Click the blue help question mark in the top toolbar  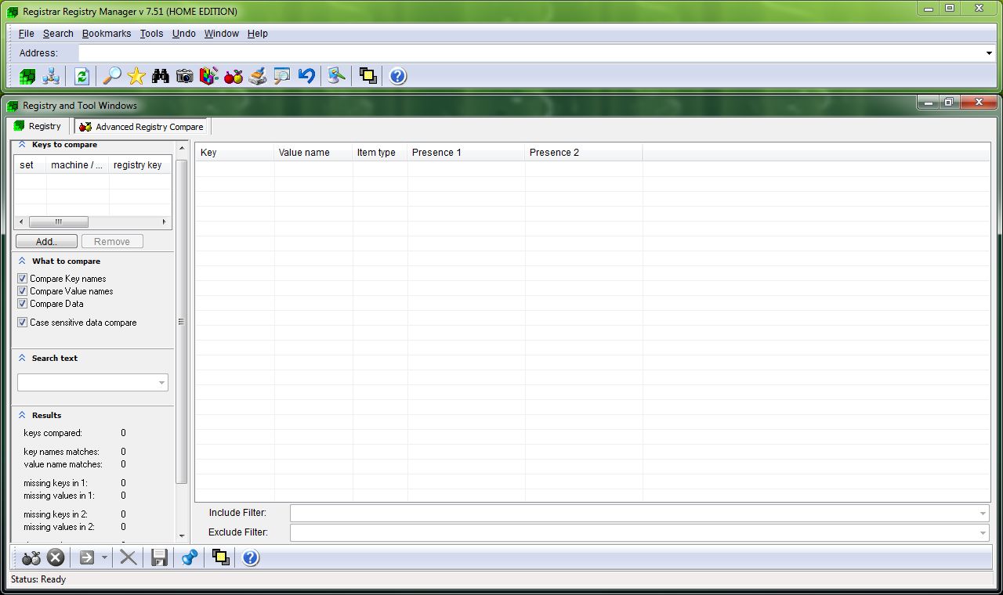(x=398, y=76)
